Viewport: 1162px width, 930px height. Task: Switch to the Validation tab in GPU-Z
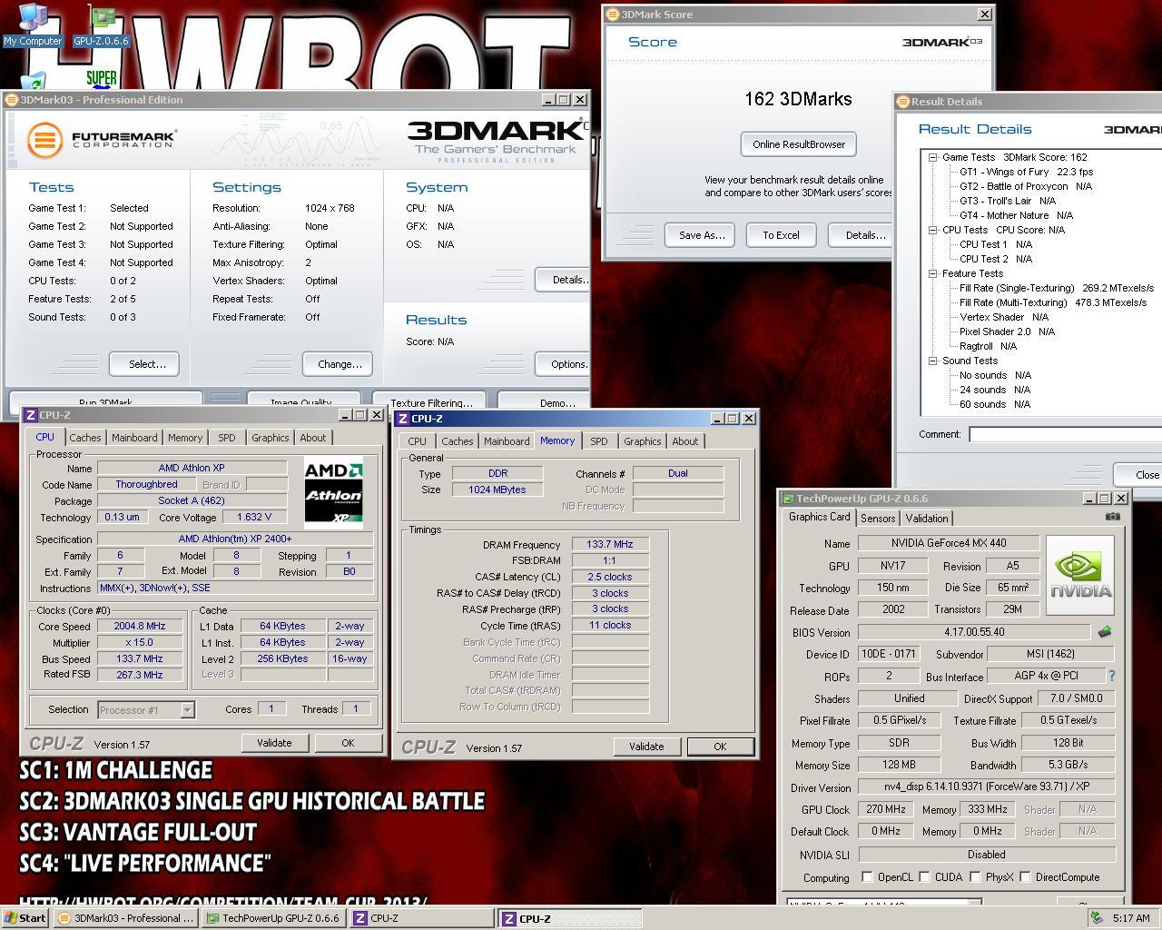[928, 519]
